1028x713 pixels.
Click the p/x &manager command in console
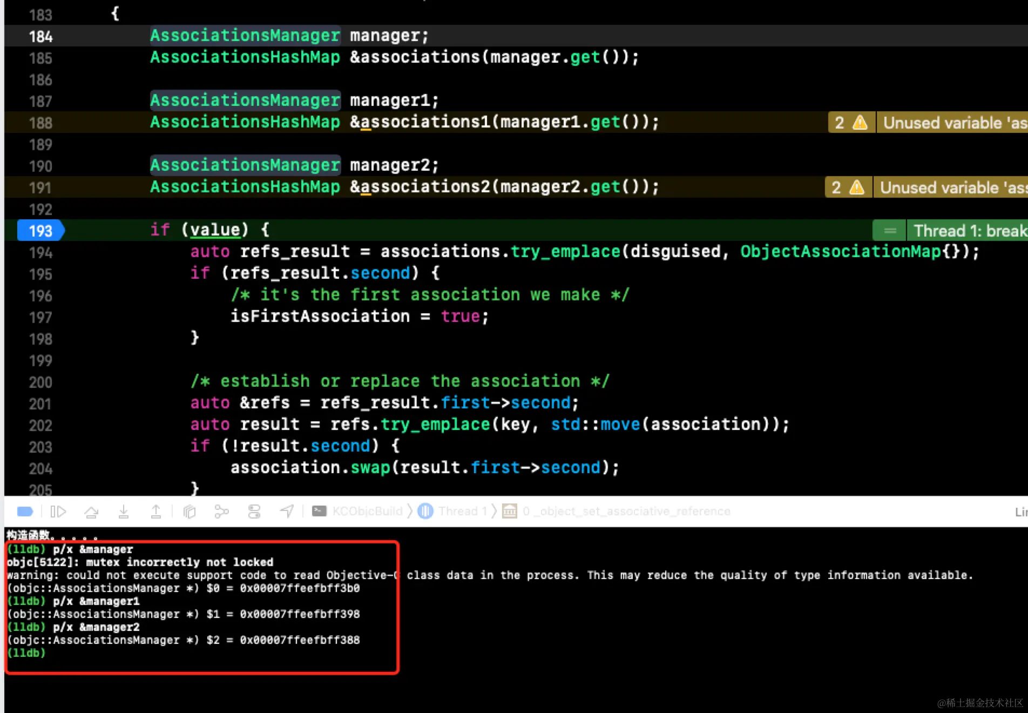93,549
